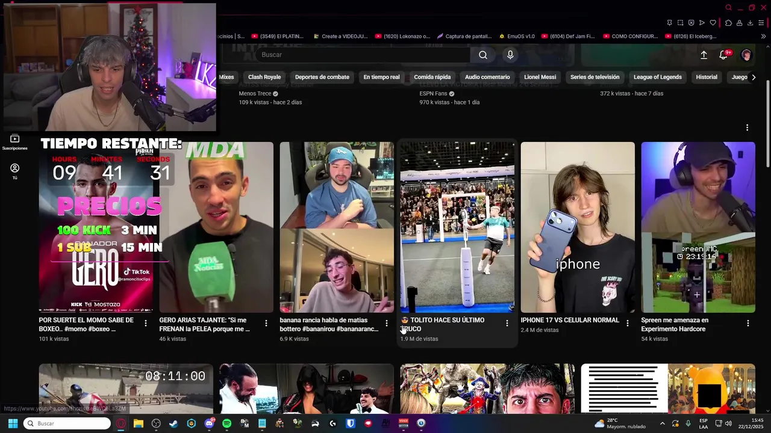Play banana rancia Matias Bottero short
Viewport: 771px width, 433px height.
pyautogui.click(x=337, y=227)
